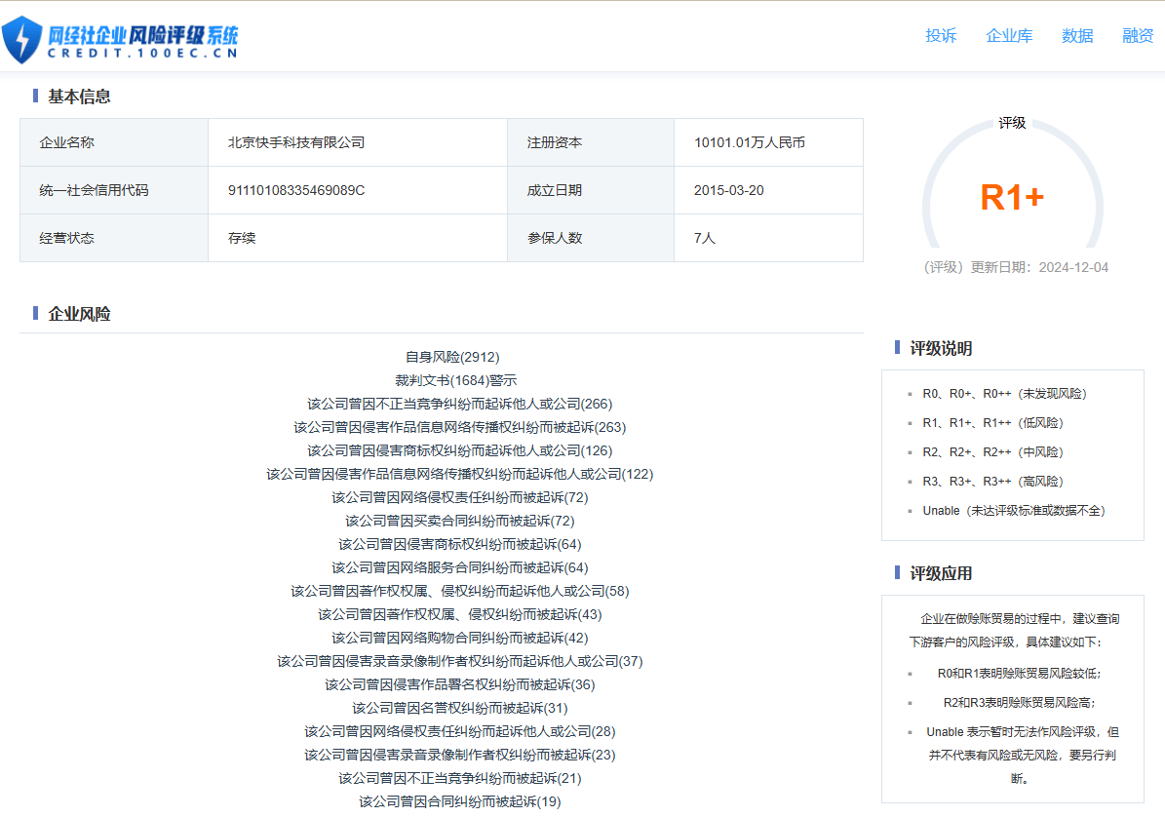Click insured headcount value 7人

(x=704, y=238)
